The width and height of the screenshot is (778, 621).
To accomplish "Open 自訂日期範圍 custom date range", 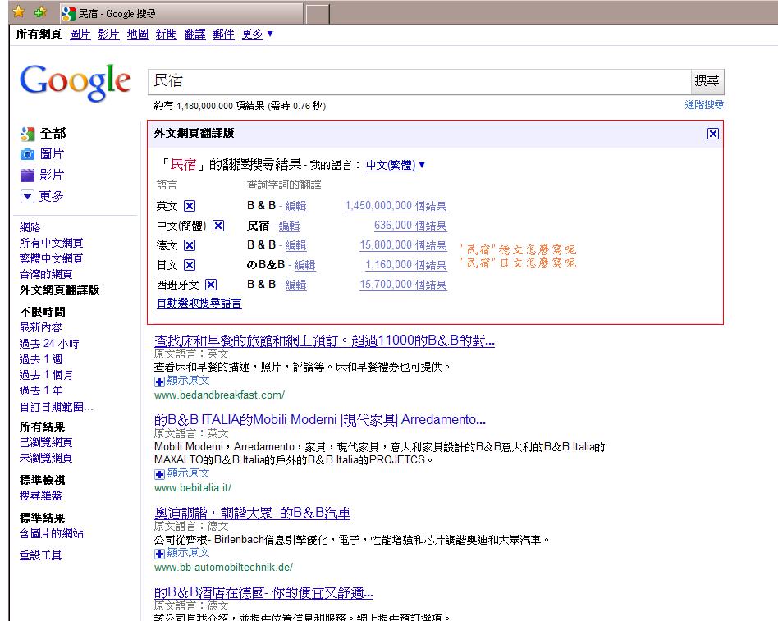I will [x=56, y=407].
